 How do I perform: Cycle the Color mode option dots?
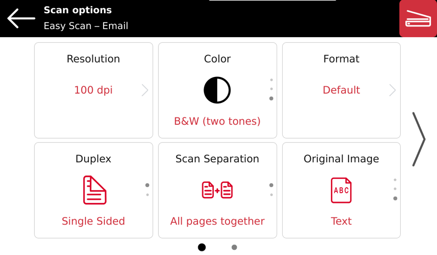tap(271, 89)
